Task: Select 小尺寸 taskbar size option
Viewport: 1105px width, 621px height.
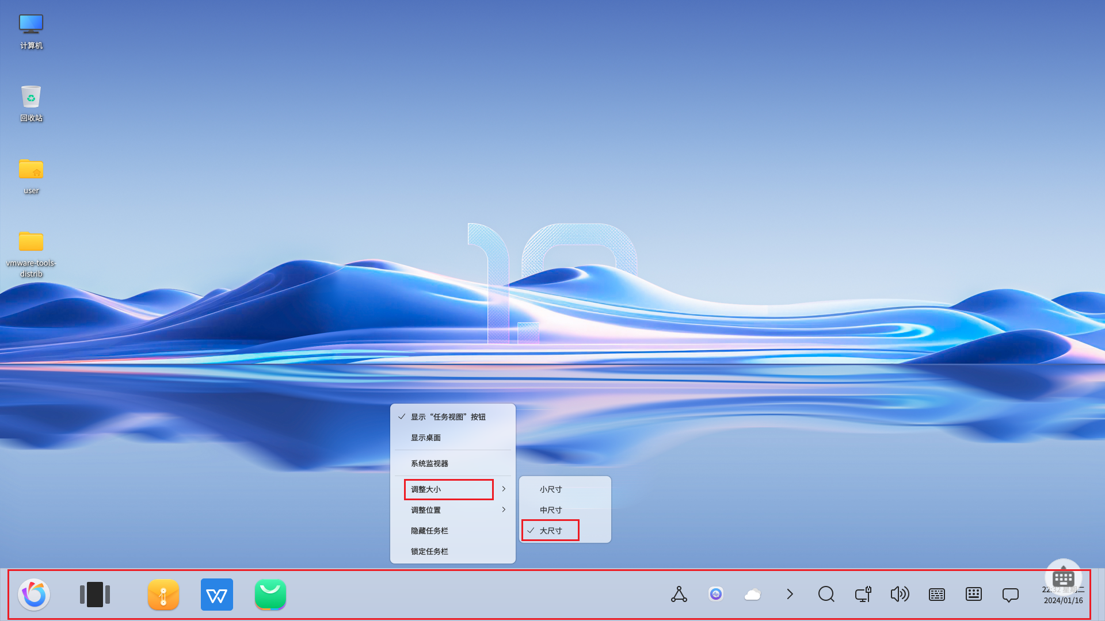Action: click(565, 489)
